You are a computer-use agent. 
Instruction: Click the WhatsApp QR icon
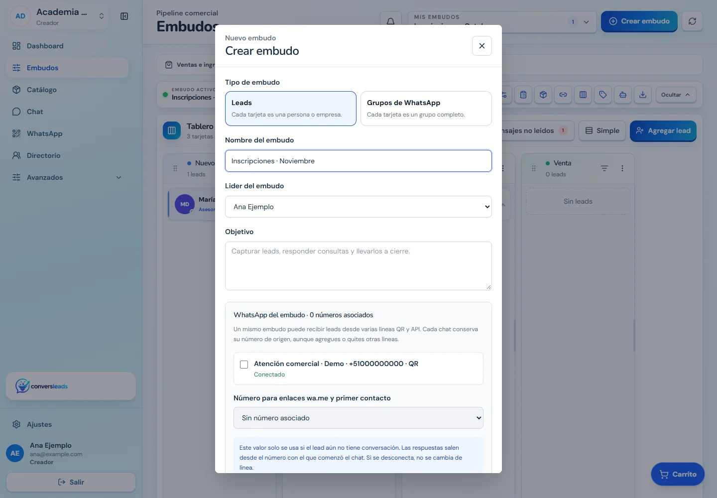(16, 133)
